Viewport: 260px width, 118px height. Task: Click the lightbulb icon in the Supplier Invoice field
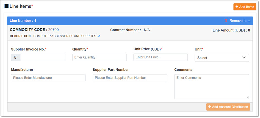click(16, 58)
